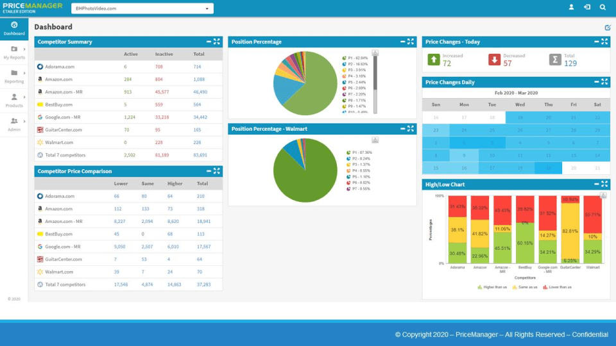
Task: Open the Products sidebar menu
Action: (x=14, y=101)
